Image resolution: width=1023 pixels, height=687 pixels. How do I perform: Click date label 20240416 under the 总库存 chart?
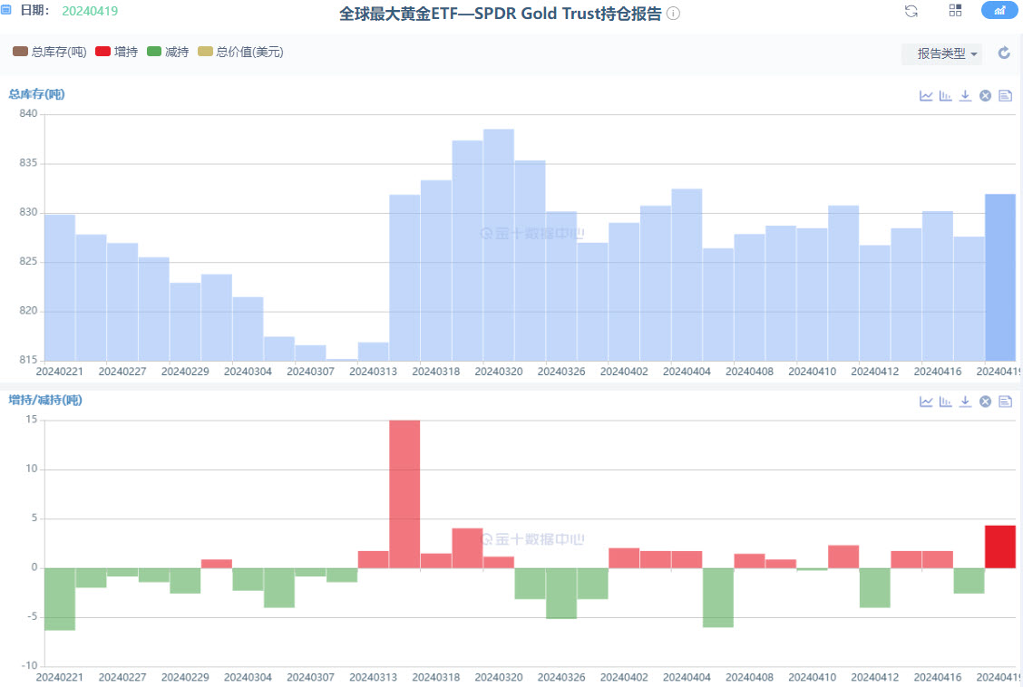tap(938, 372)
